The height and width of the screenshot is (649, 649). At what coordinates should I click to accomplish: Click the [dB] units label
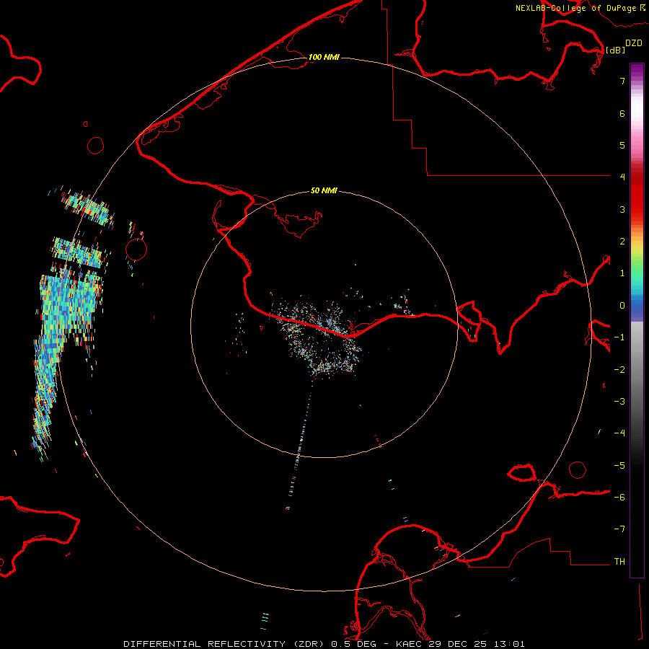point(615,50)
